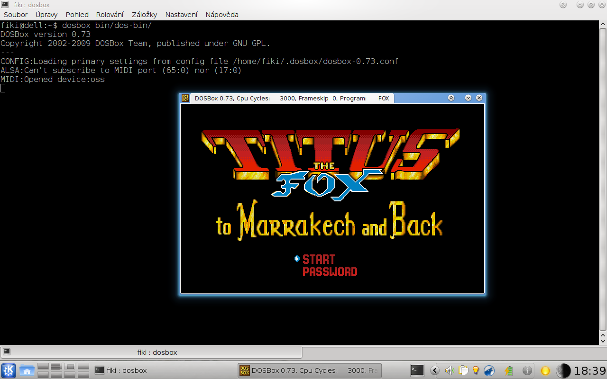Minimize the Konsole window
The height and width of the screenshot is (379, 607).
(580, 5)
